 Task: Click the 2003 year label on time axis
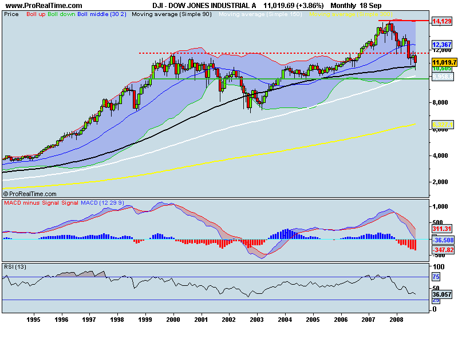click(256, 320)
